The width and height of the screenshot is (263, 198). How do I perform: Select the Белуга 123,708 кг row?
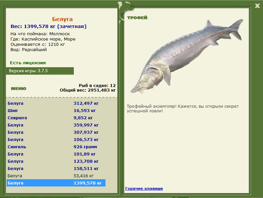(56, 161)
